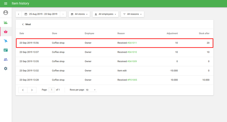Open stock adjustment #SA1011 link
Screen dimensions: 227x122
point(132,43)
